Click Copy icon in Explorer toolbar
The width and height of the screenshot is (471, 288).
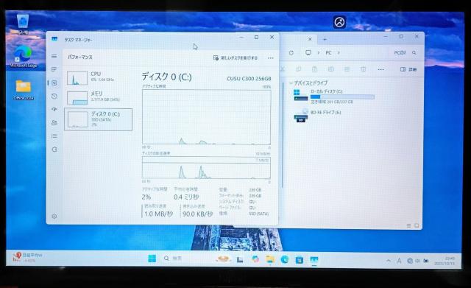click(x=298, y=69)
